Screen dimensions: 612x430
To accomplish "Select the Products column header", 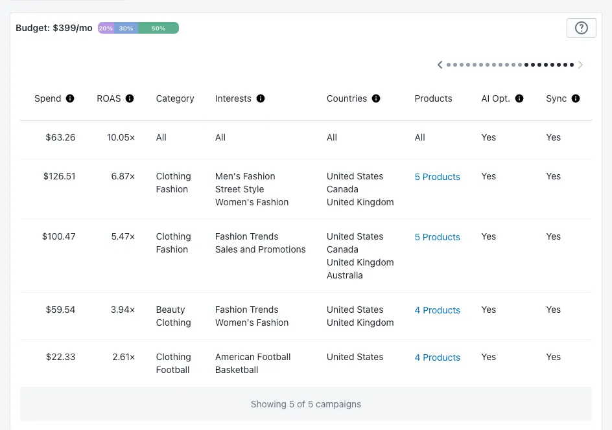I will [433, 98].
